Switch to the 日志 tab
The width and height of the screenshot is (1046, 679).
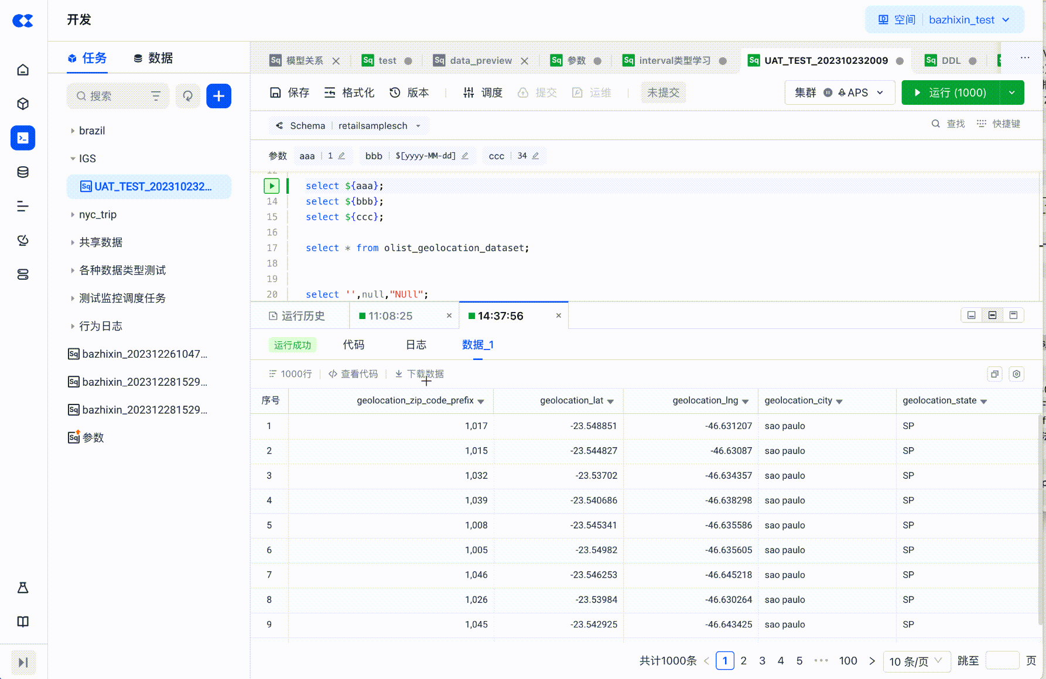tap(416, 345)
